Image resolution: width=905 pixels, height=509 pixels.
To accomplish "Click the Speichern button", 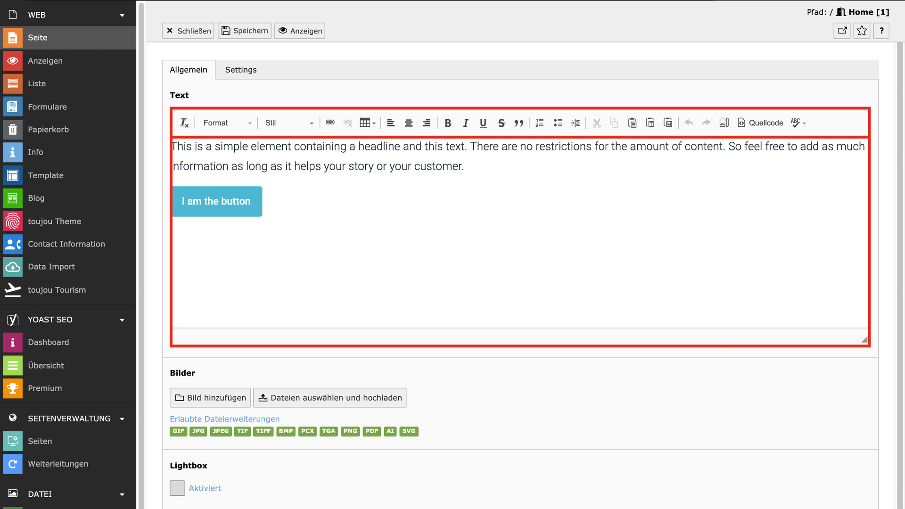I will (x=245, y=31).
